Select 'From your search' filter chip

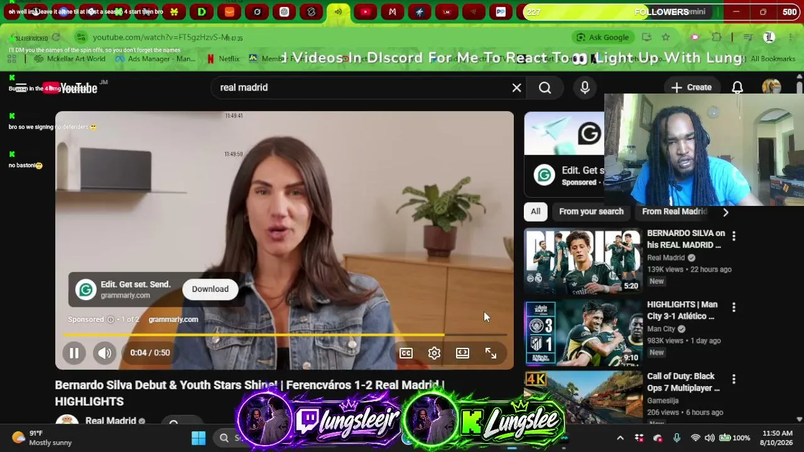(x=591, y=212)
